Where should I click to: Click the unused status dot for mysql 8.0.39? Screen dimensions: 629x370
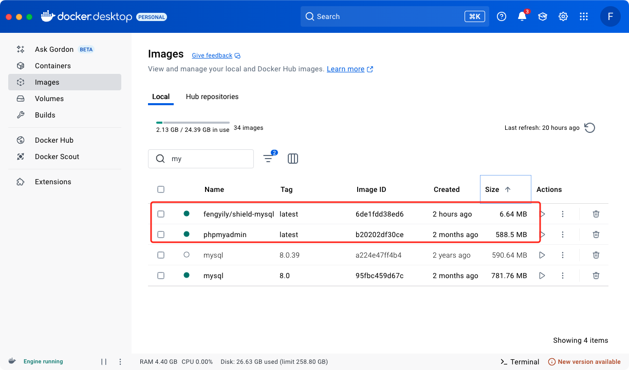[x=187, y=255]
